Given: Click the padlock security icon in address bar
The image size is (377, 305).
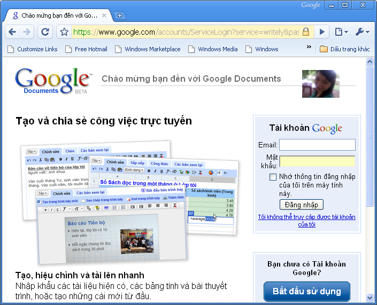Looking at the screenshot, I should (305, 32).
